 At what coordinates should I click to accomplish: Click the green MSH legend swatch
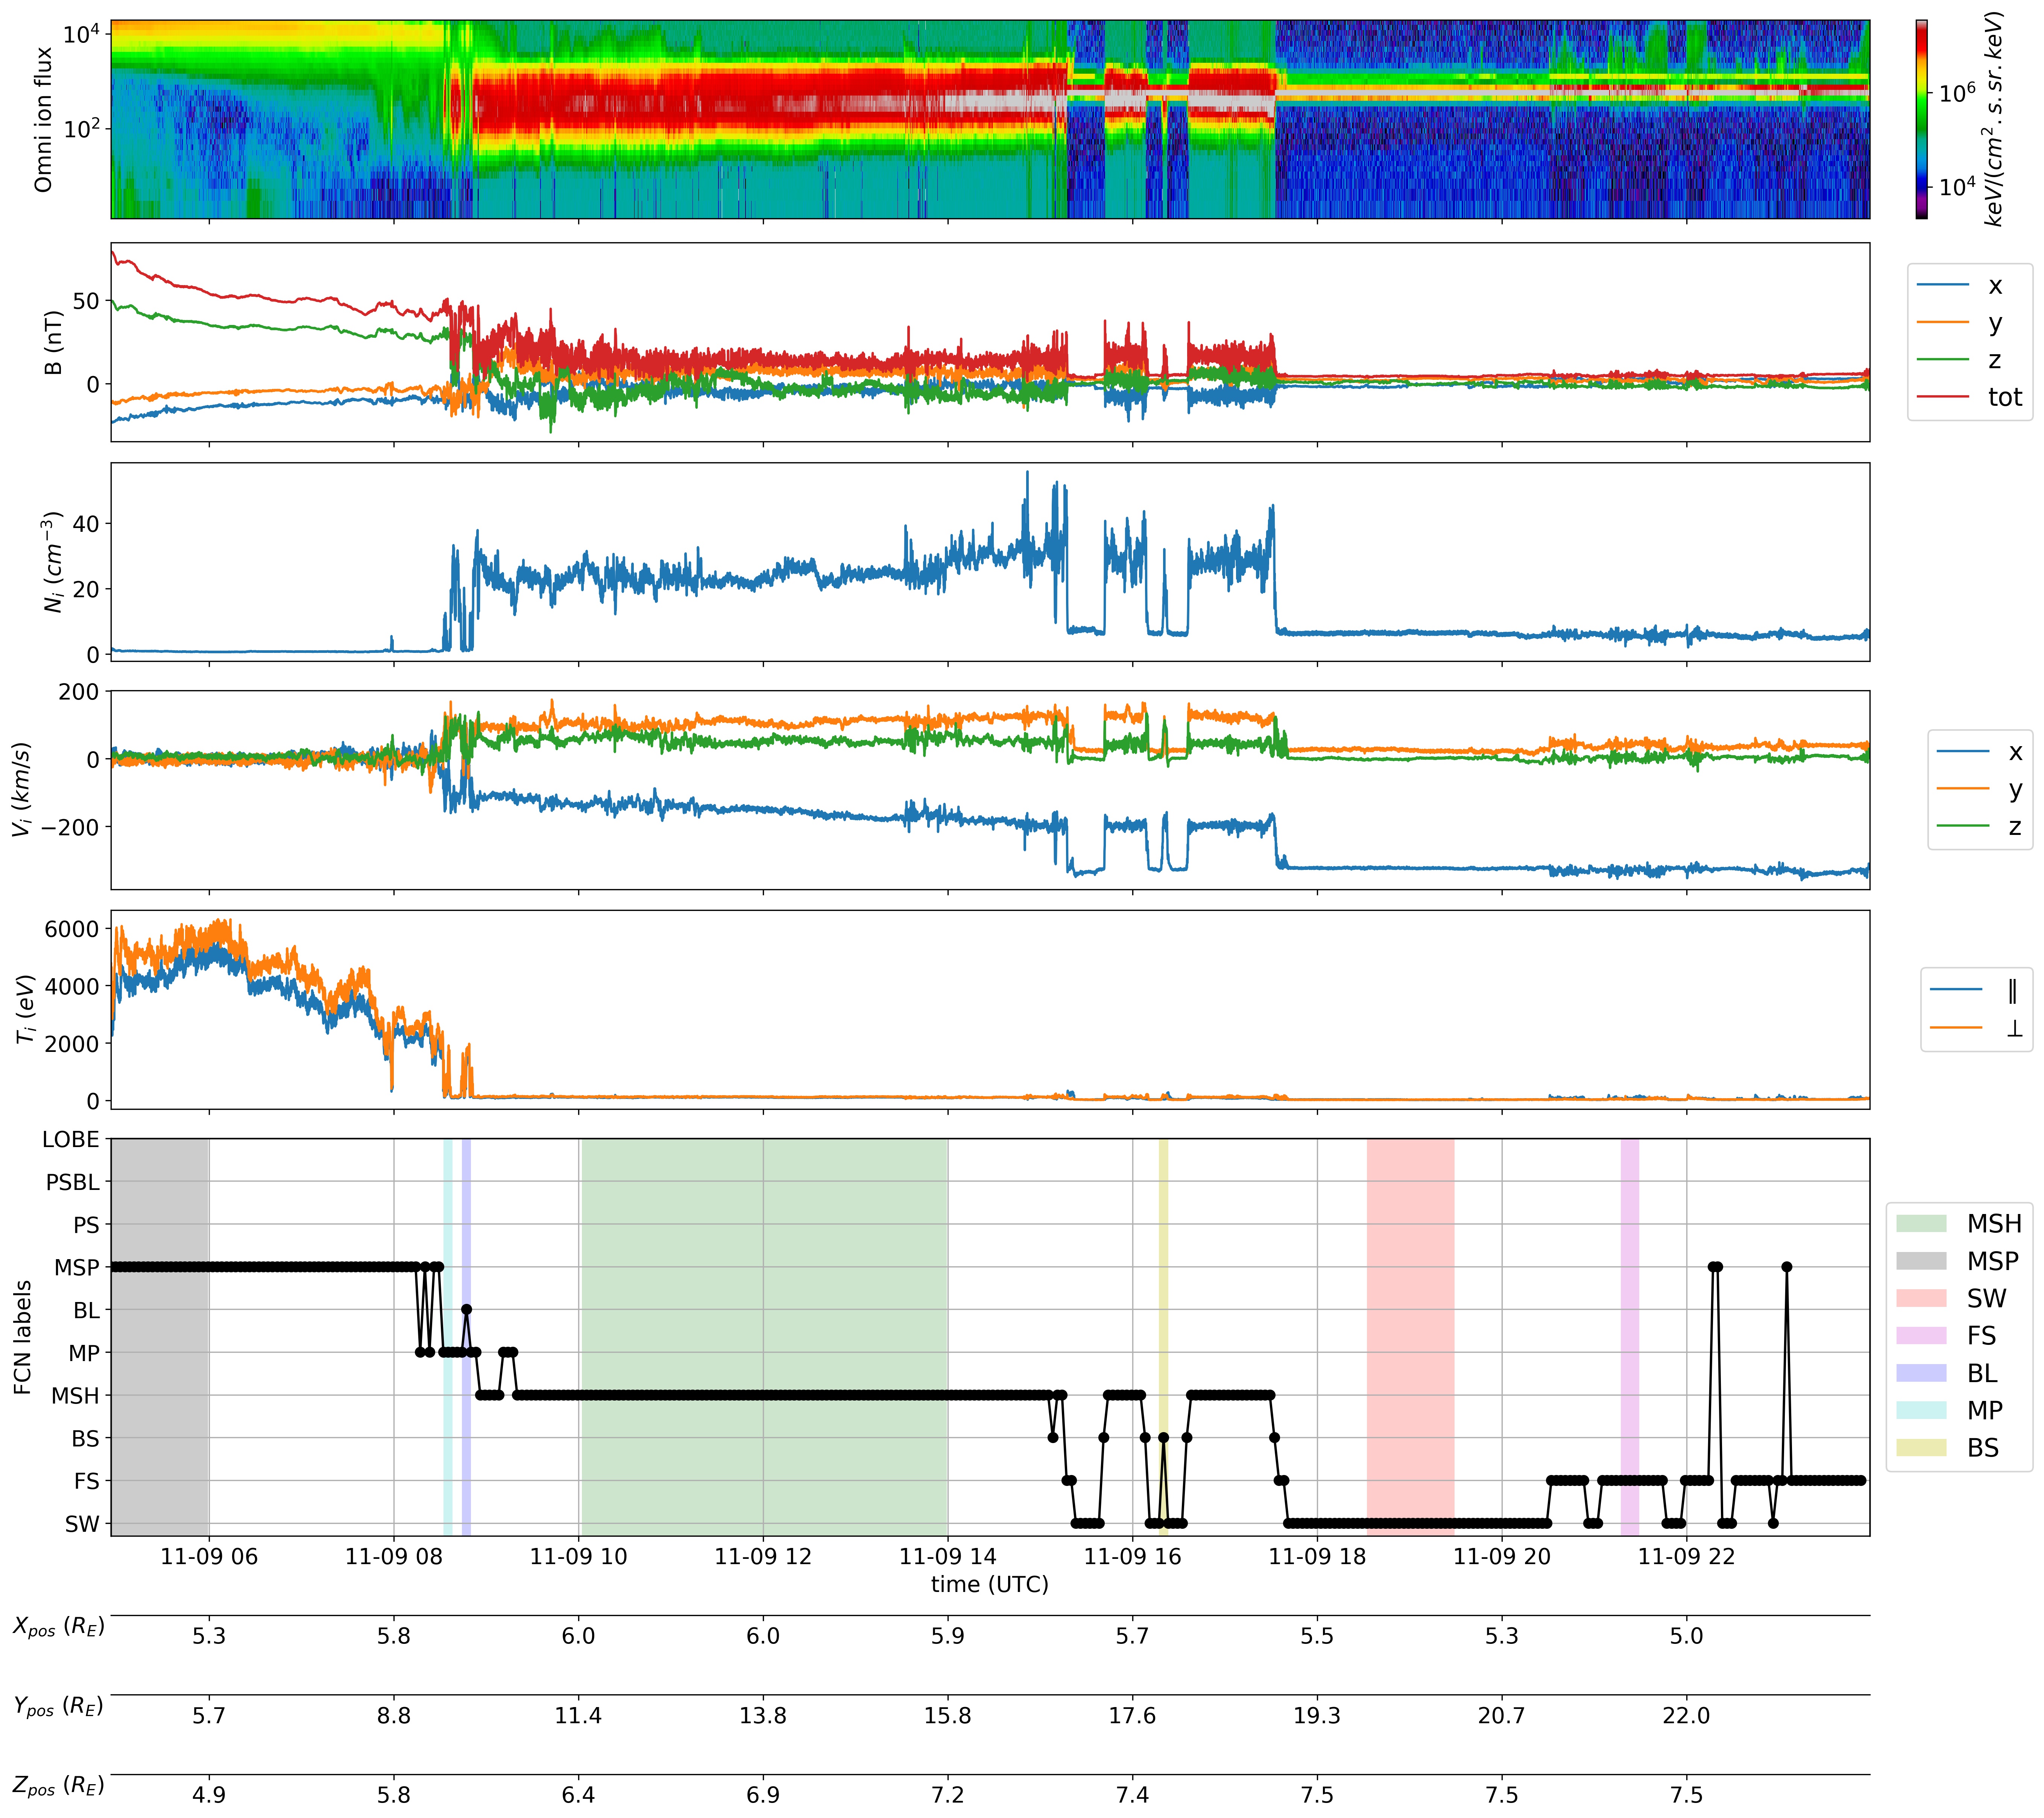click(1921, 1223)
